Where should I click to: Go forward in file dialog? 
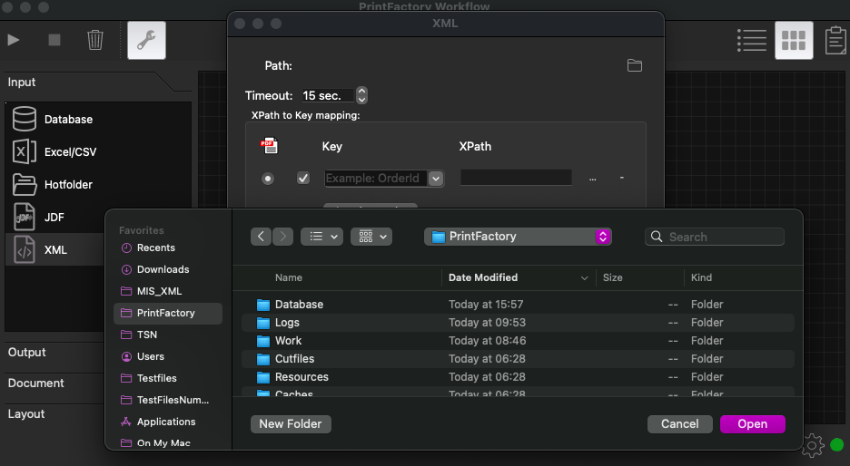[282, 237]
